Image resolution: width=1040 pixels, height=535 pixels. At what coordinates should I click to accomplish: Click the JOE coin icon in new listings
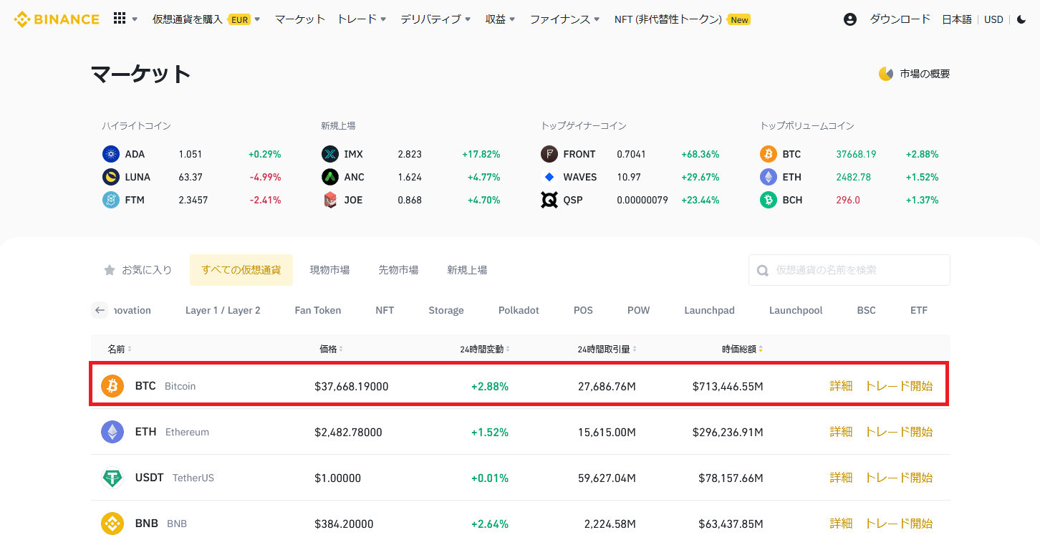(x=329, y=200)
